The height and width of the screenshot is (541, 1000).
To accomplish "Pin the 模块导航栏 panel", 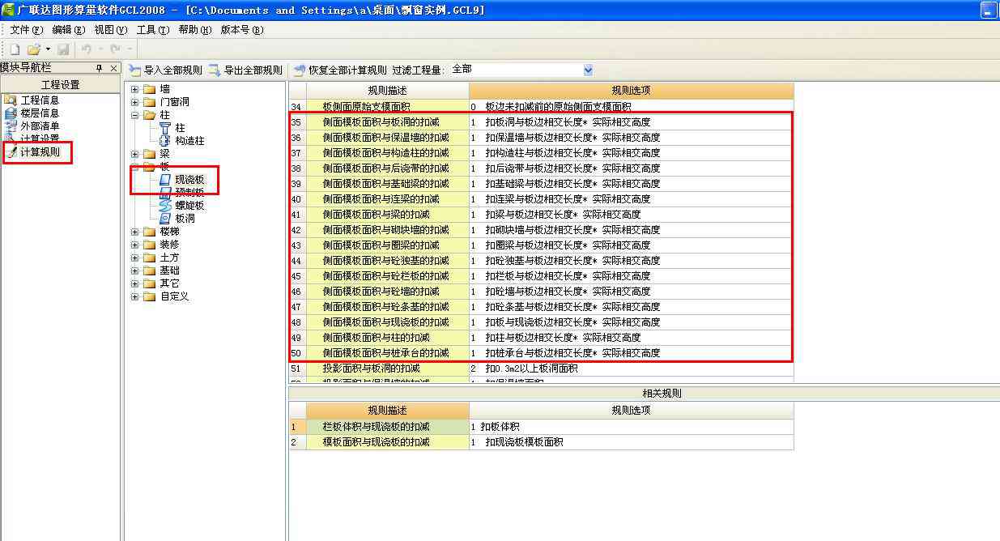I will pyautogui.click(x=100, y=68).
